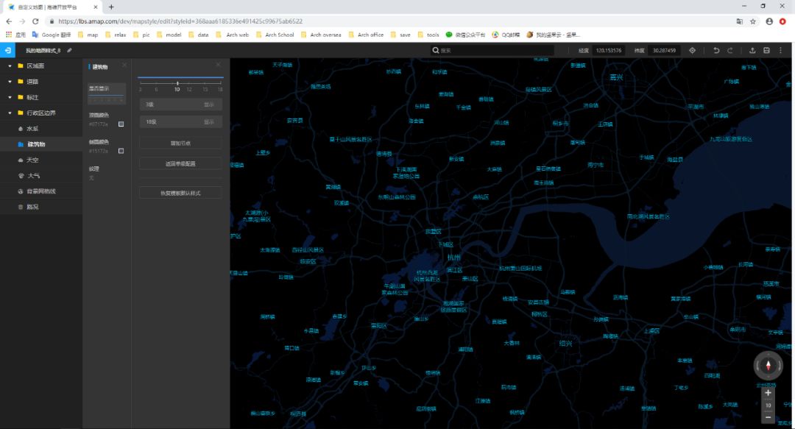Reset map orientation with the compass control

coord(768,366)
